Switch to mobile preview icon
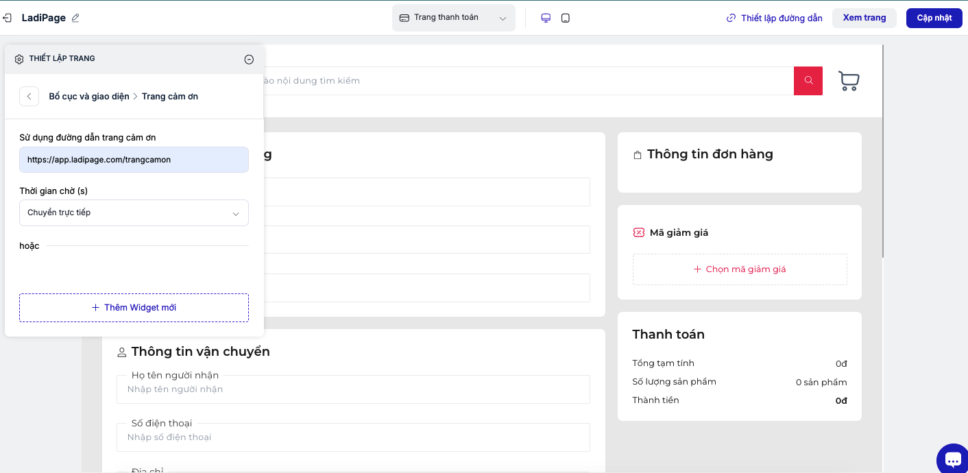Viewport: 968px width, 473px height. [x=566, y=18]
